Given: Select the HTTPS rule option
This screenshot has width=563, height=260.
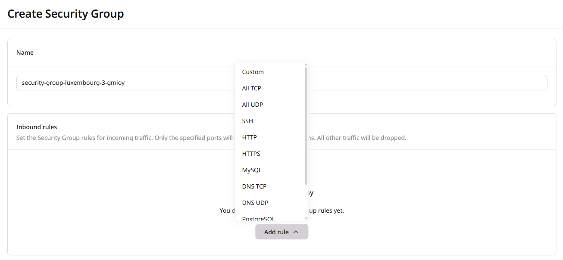Looking at the screenshot, I should [270, 154].
